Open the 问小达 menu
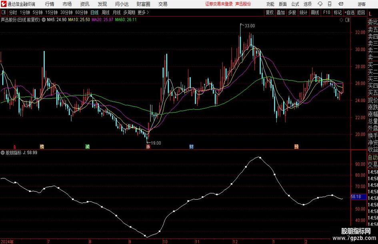 pyautogui.click(x=122, y=4)
